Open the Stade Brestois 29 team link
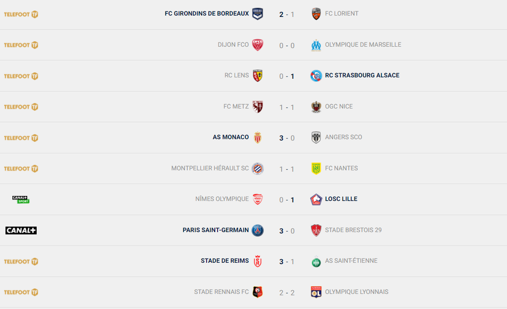This screenshot has height=309, width=507. (x=353, y=230)
